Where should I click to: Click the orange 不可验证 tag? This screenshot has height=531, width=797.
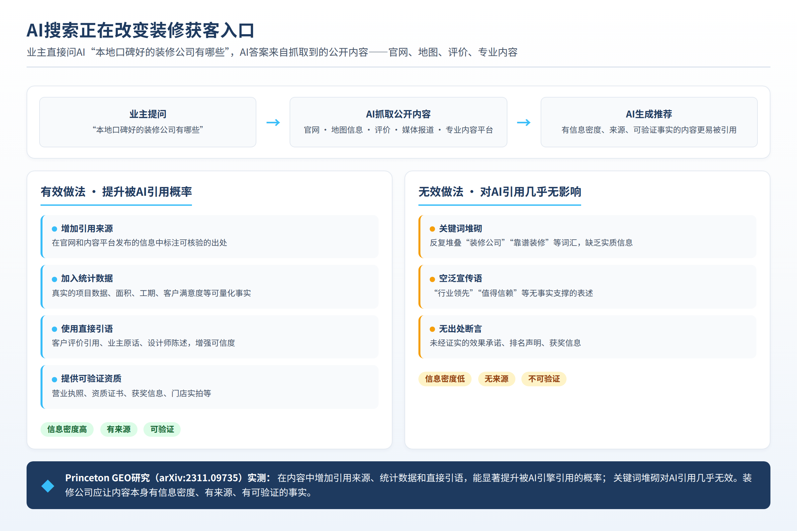pyautogui.click(x=544, y=379)
